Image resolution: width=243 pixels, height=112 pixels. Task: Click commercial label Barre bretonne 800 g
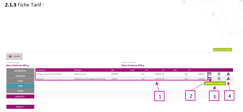[133, 66]
